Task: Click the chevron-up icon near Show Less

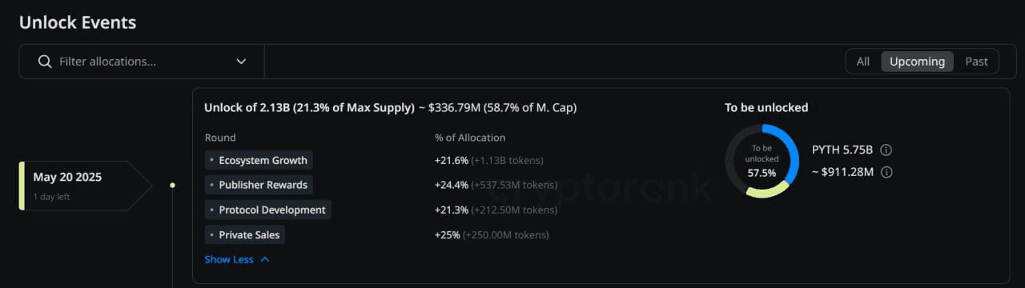Action: [265, 259]
